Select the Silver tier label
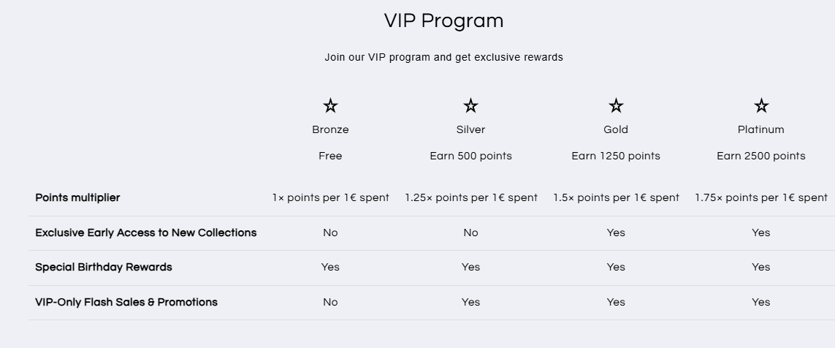Image resolution: width=835 pixels, height=348 pixels. (x=470, y=129)
